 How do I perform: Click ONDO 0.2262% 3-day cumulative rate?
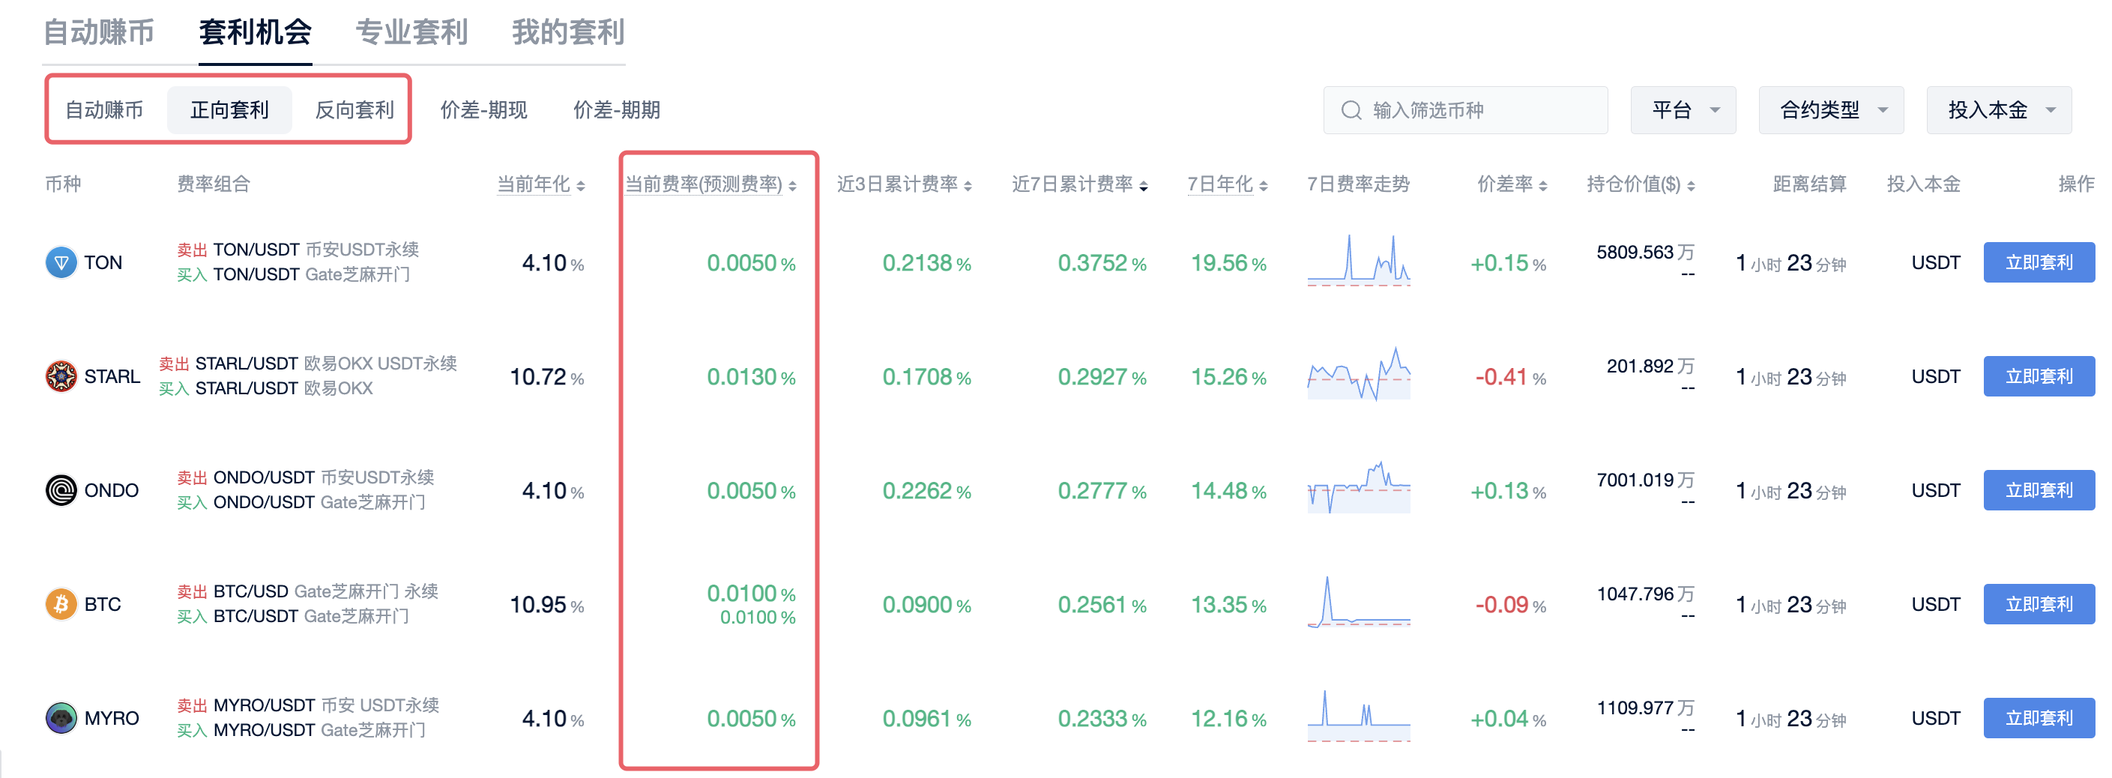[926, 491]
